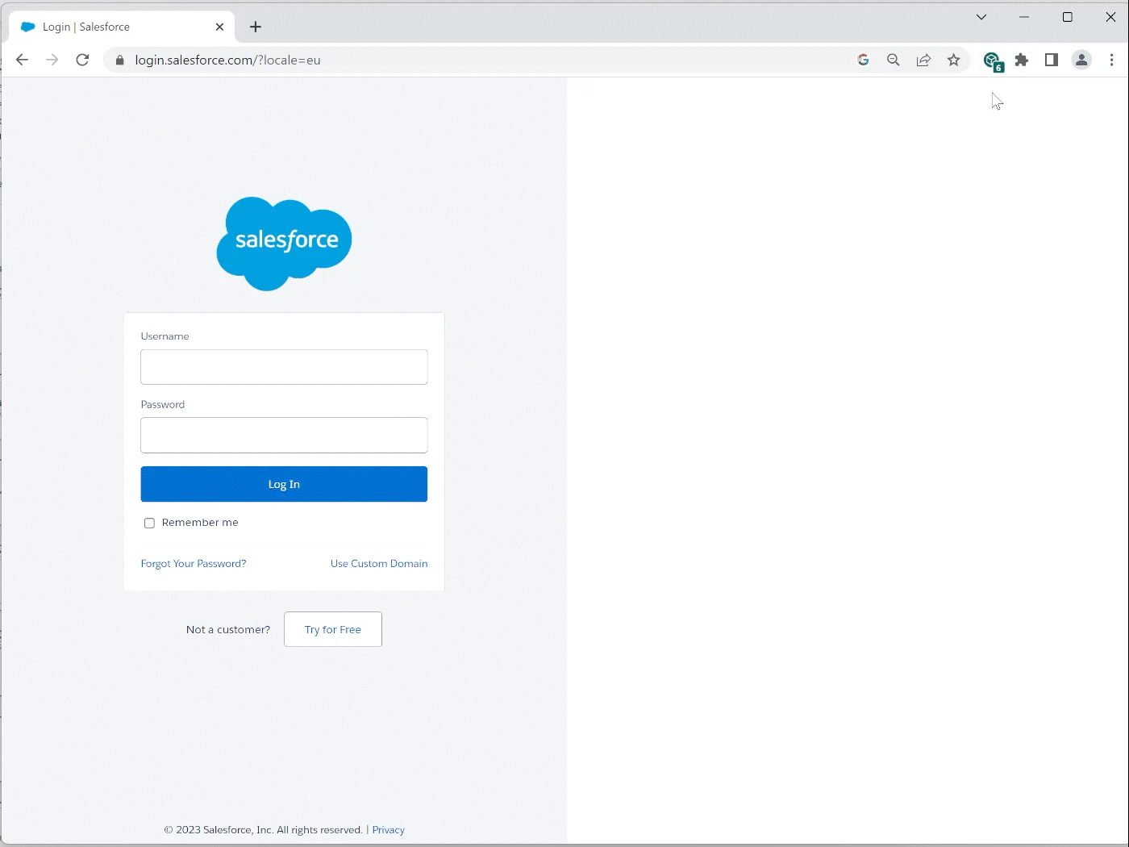The height and width of the screenshot is (847, 1129).
Task: Open a new tab with plus
Action: 256,27
